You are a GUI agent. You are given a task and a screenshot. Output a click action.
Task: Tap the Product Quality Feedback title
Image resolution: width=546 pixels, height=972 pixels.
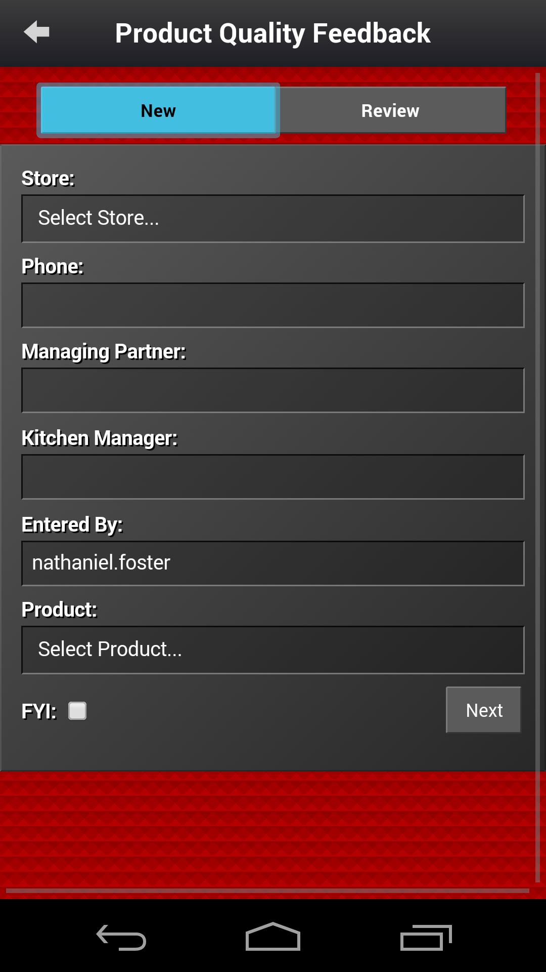272,33
